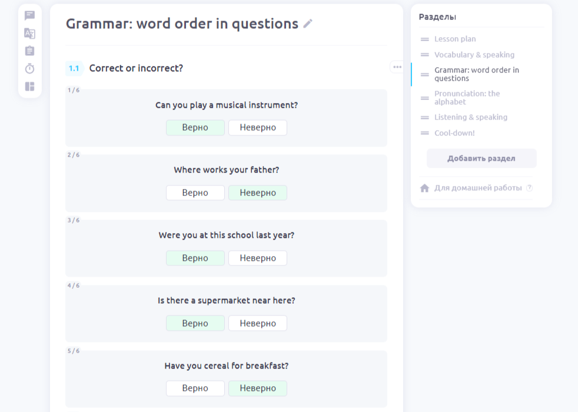Viewport: 578px width, 412px height.
Task: Open exercise 1.1 three-dots menu
Action: point(397,67)
